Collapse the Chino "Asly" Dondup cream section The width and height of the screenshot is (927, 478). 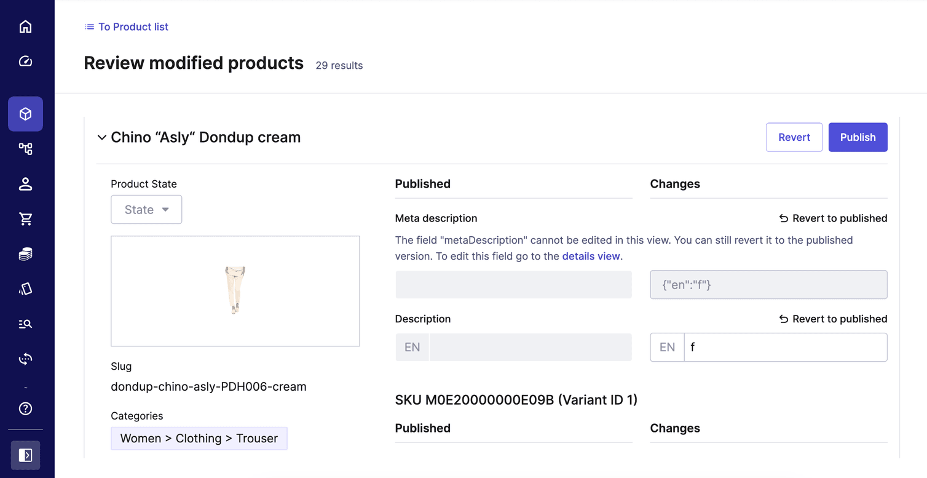[101, 137]
